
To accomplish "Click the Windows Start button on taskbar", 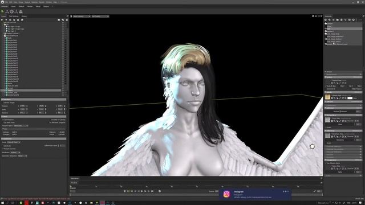I will click(2, 203).
